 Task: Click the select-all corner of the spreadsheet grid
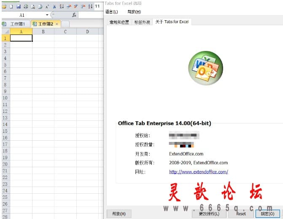(x=6, y=32)
